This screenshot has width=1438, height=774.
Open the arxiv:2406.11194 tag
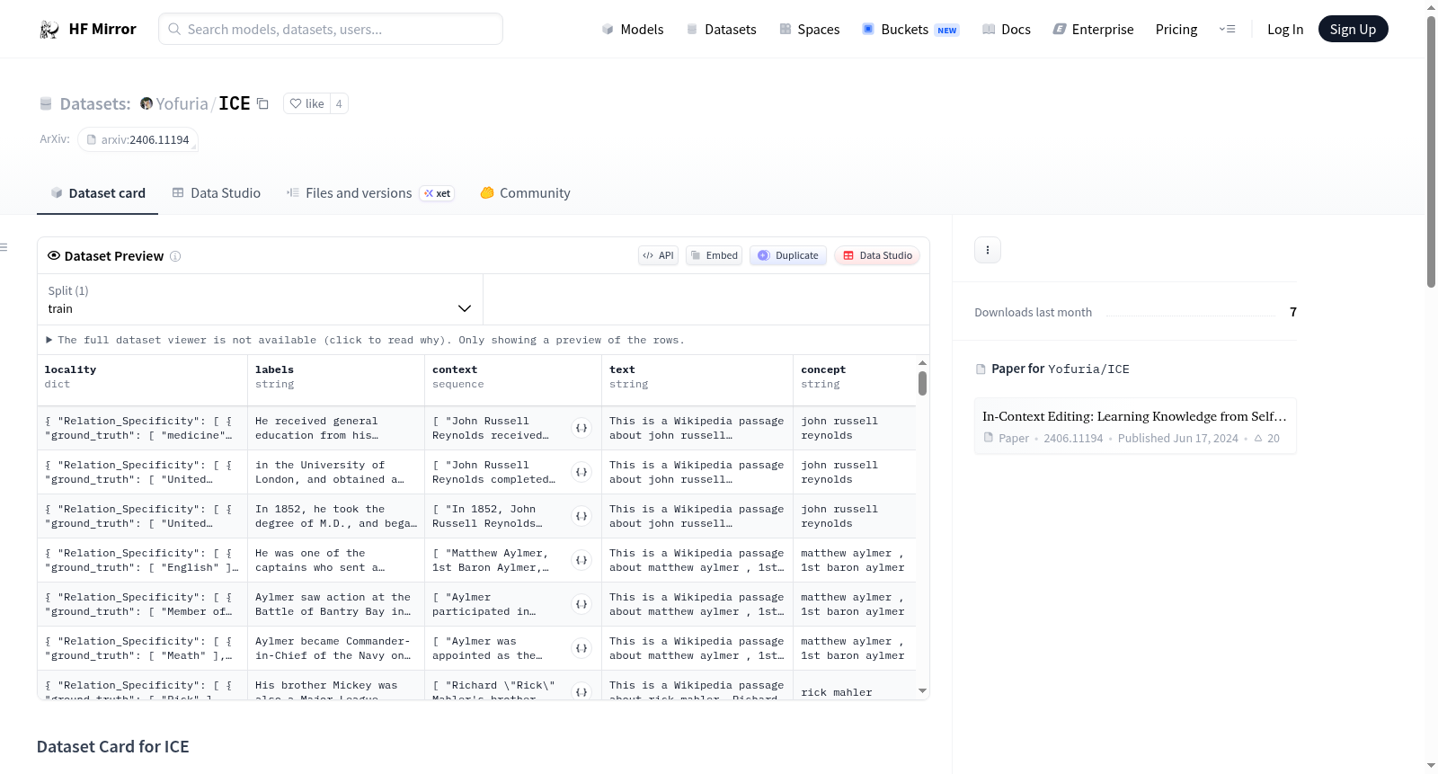(x=138, y=139)
